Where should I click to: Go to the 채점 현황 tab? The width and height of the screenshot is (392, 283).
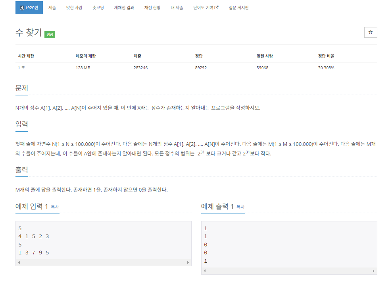(152, 8)
